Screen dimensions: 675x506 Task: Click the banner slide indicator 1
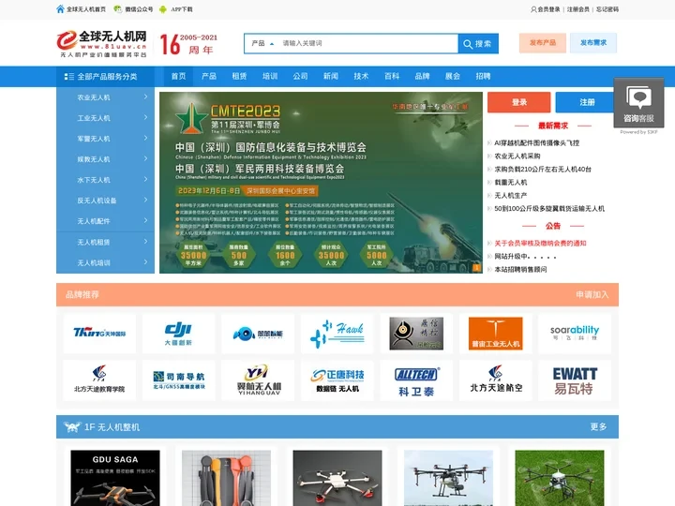click(477, 268)
